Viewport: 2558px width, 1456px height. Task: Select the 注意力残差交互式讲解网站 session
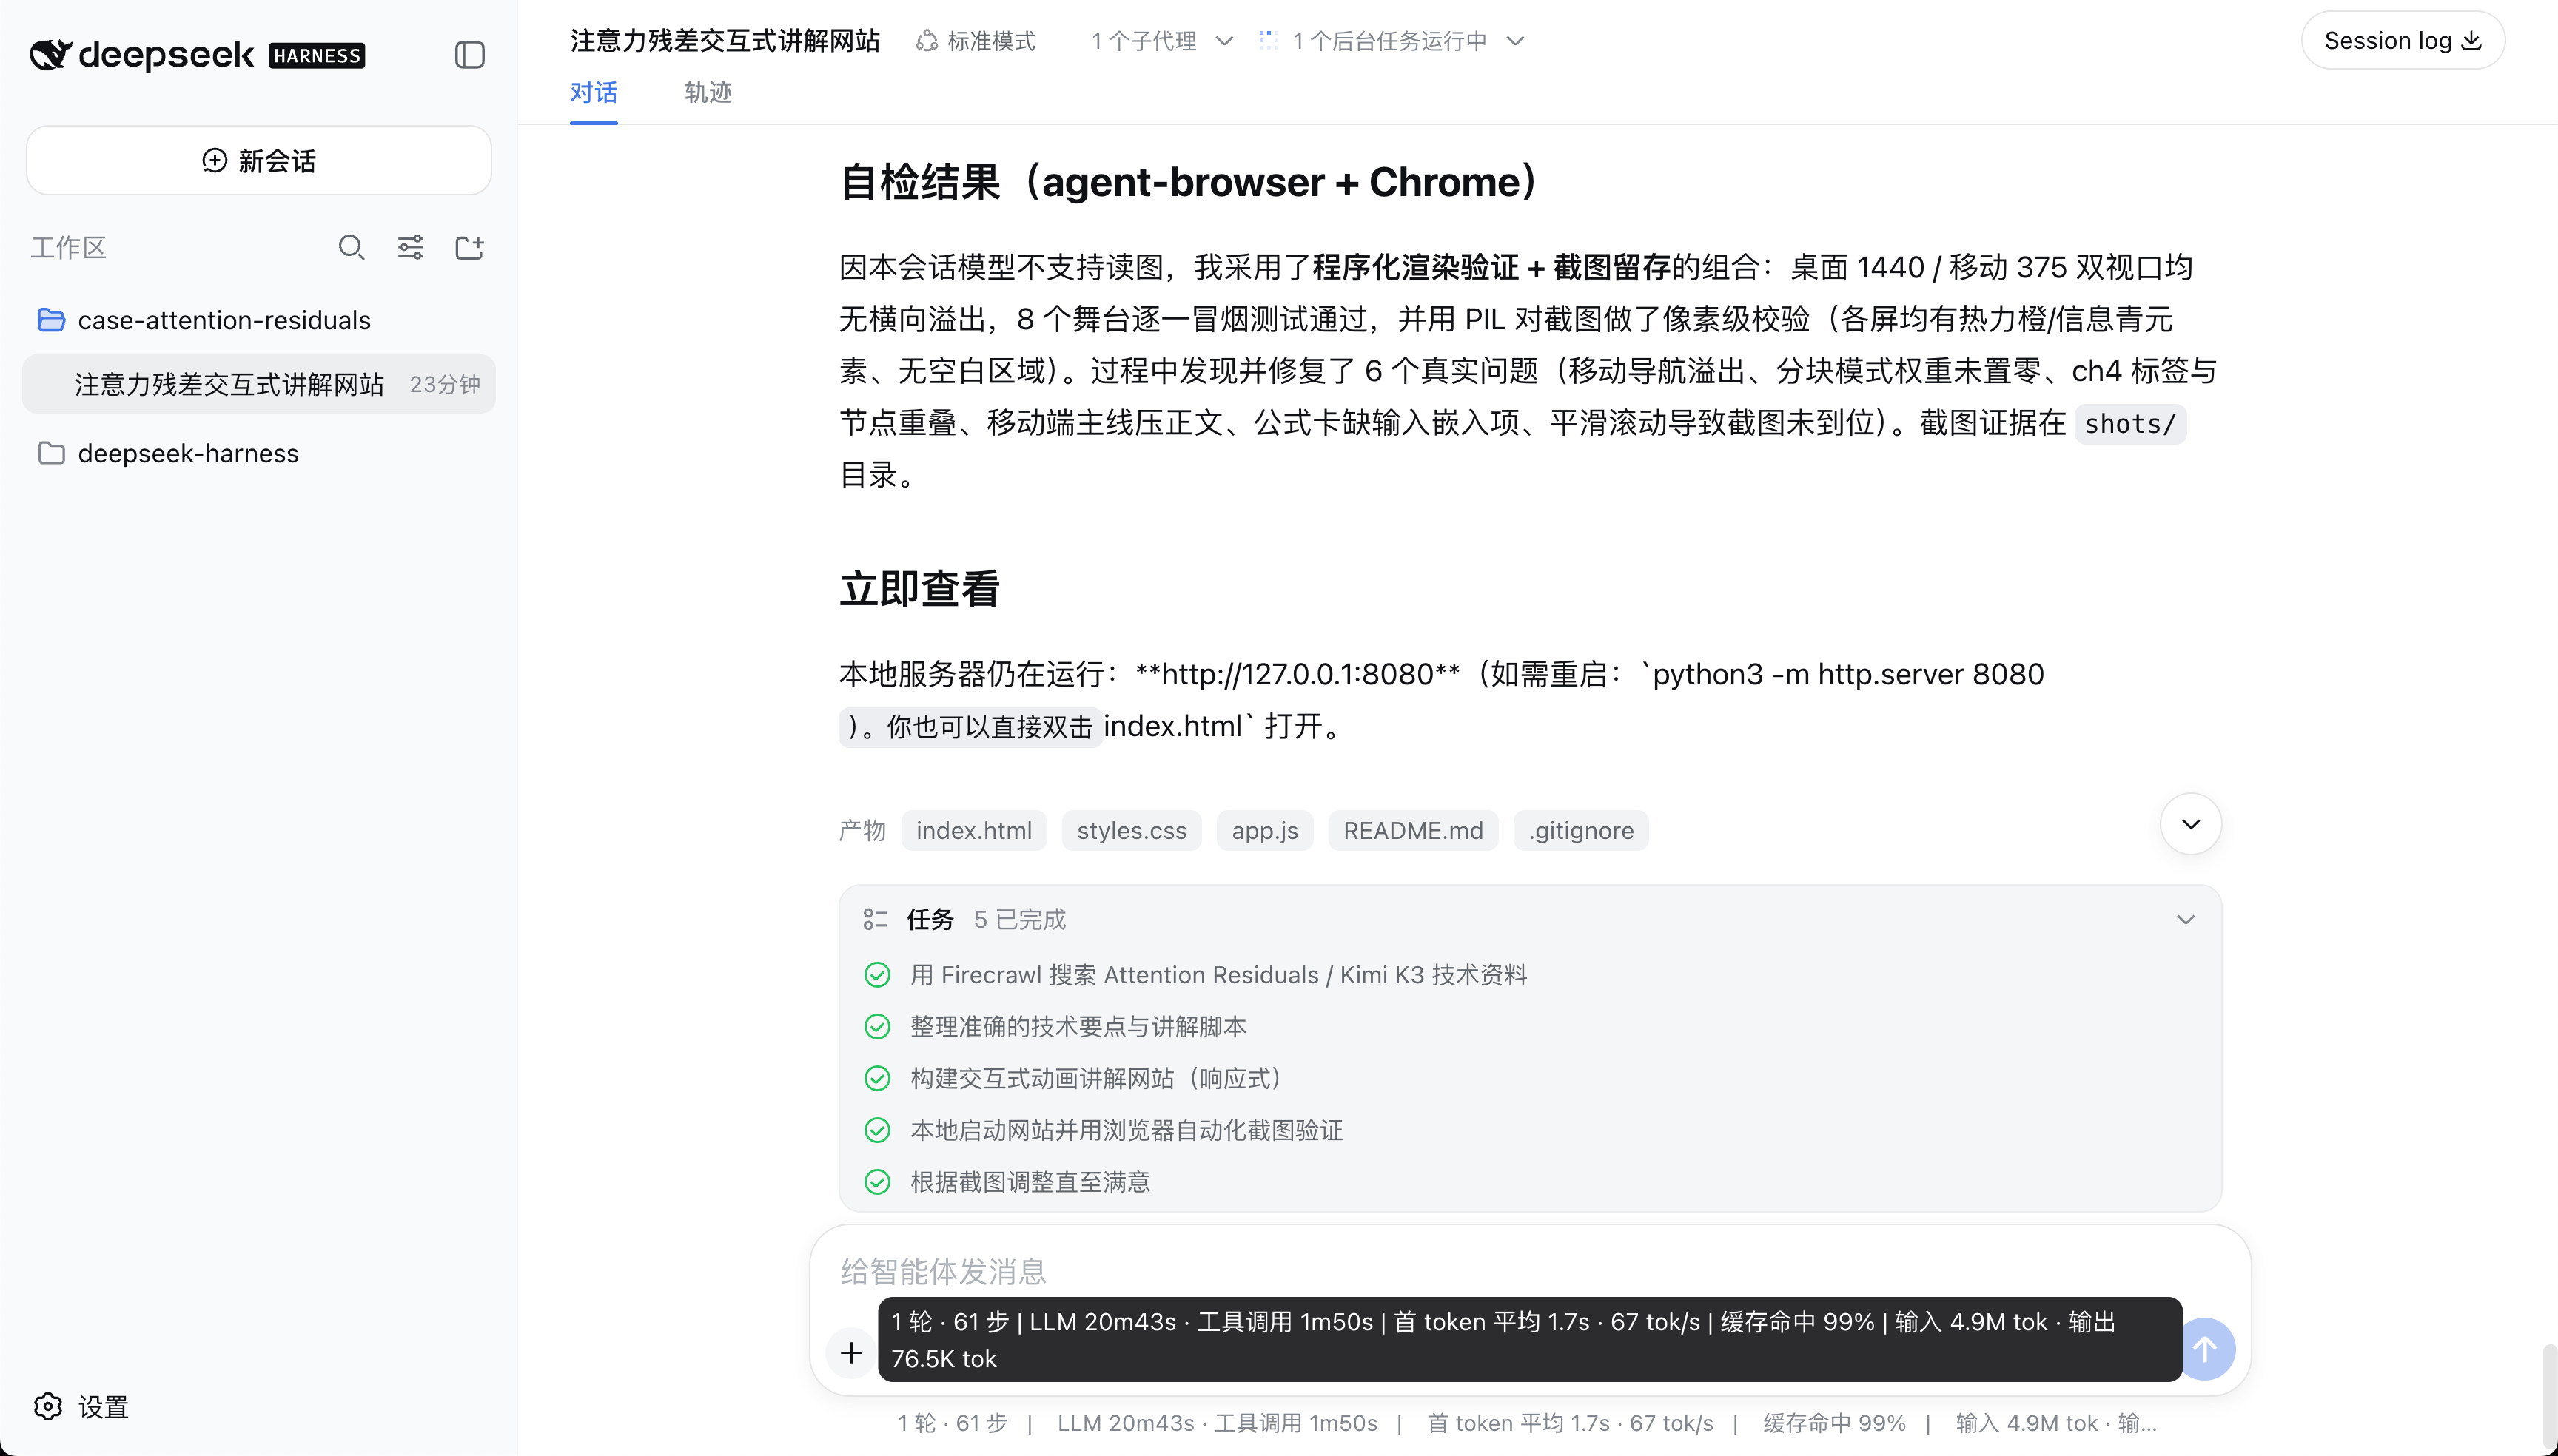click(x=259, y=384)
